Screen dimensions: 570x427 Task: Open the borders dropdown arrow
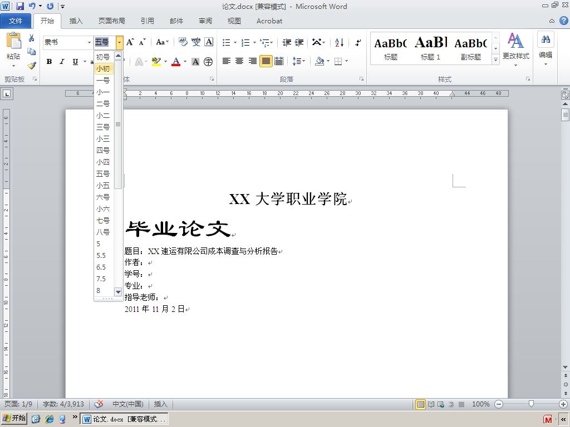[347, 61]
